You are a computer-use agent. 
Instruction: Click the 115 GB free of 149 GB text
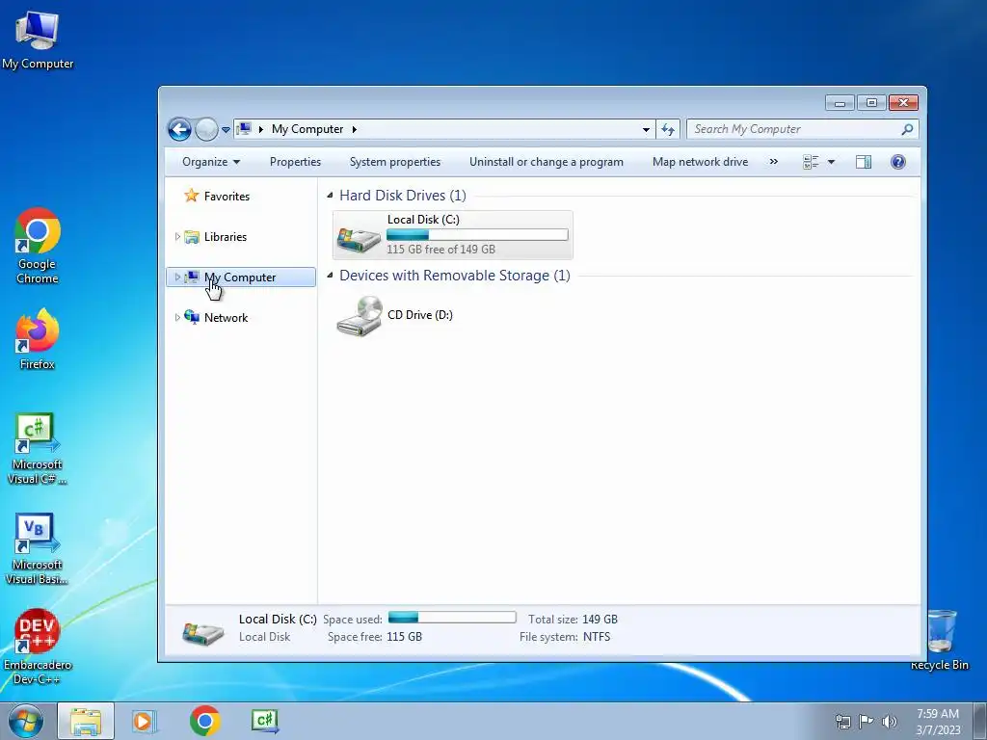(440, 250)
